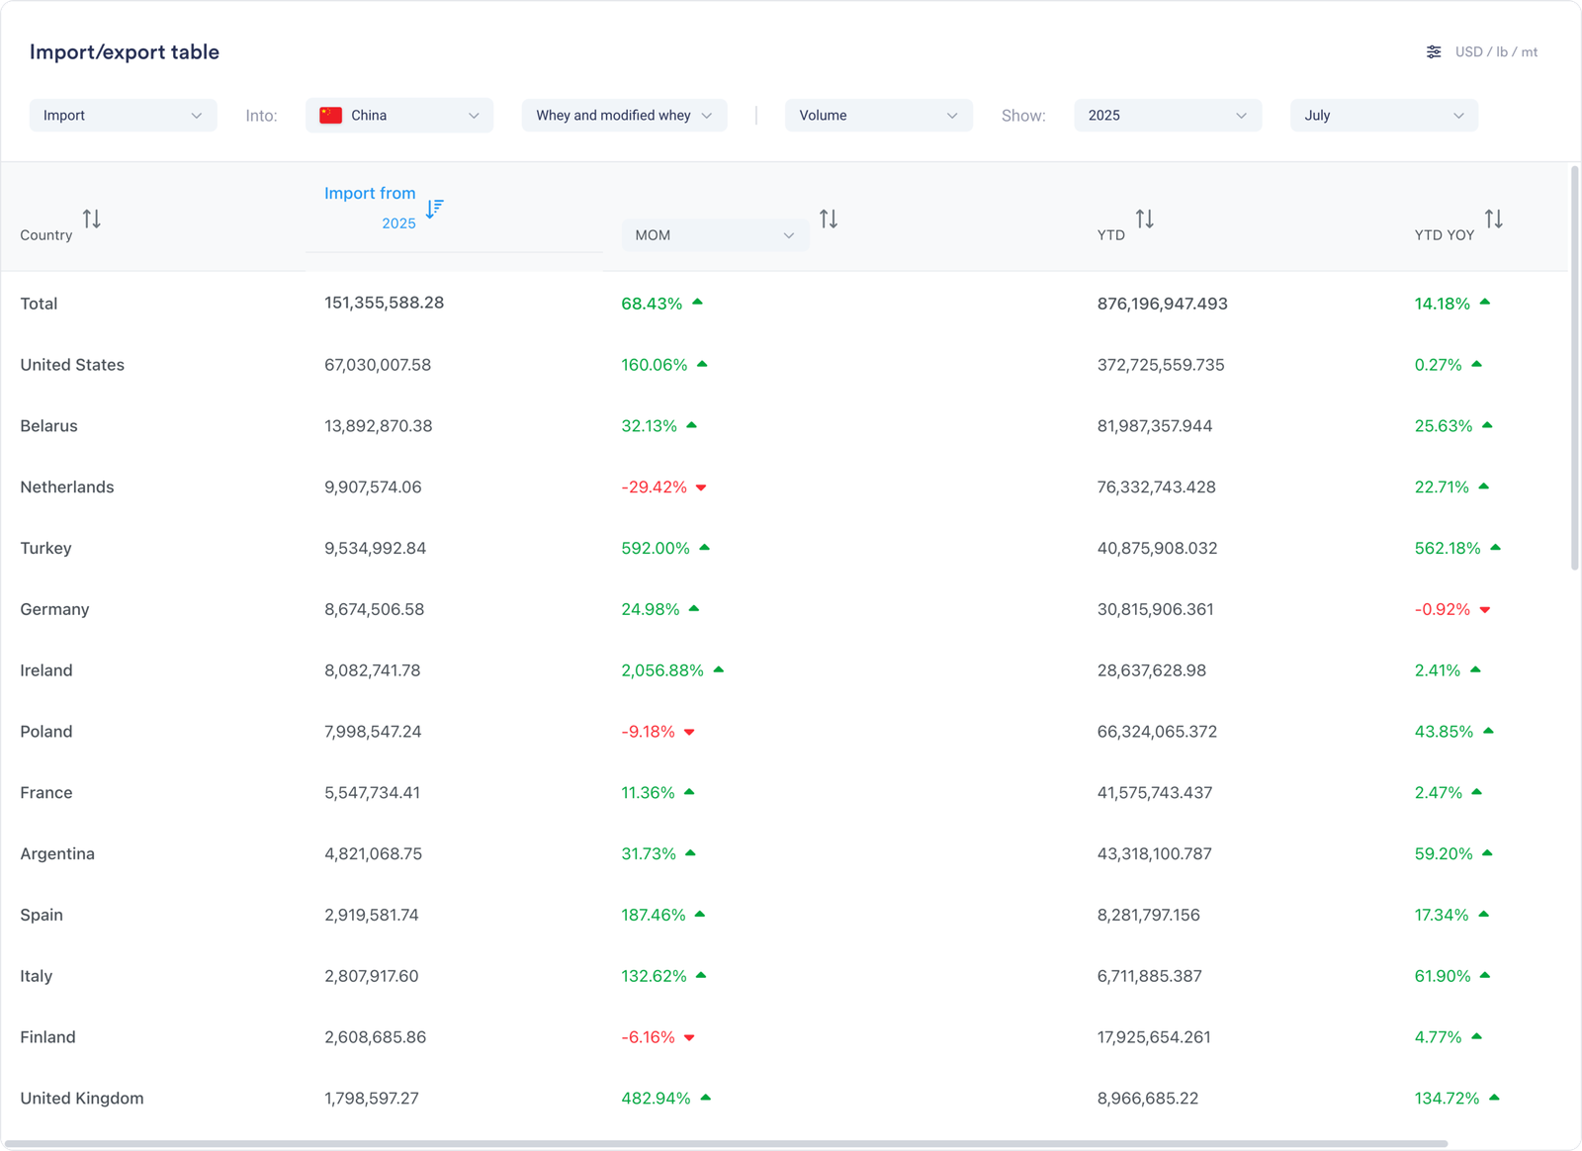The image size is (1582, 1151).
Task: Change the year 2025 dropdown
Action: pyautogui.click(x=1167, y=116)
